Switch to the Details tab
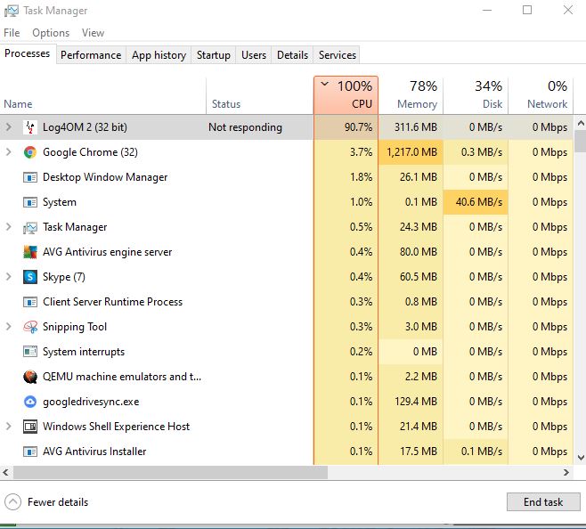Image resolution: width=586 pixels, height=529 pixels. [x=293, y=55]
